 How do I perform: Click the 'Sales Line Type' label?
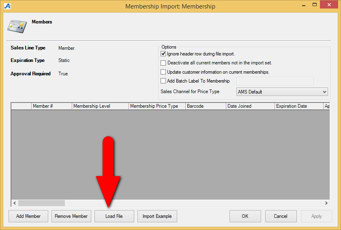(x=28, y=48)
